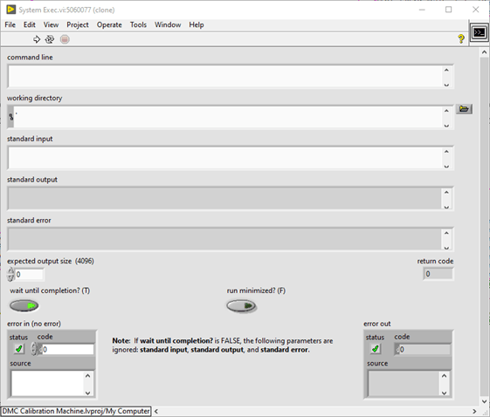490x417 pixels.
Task: Maximize the System Exec window
Action: pos(448,10)
